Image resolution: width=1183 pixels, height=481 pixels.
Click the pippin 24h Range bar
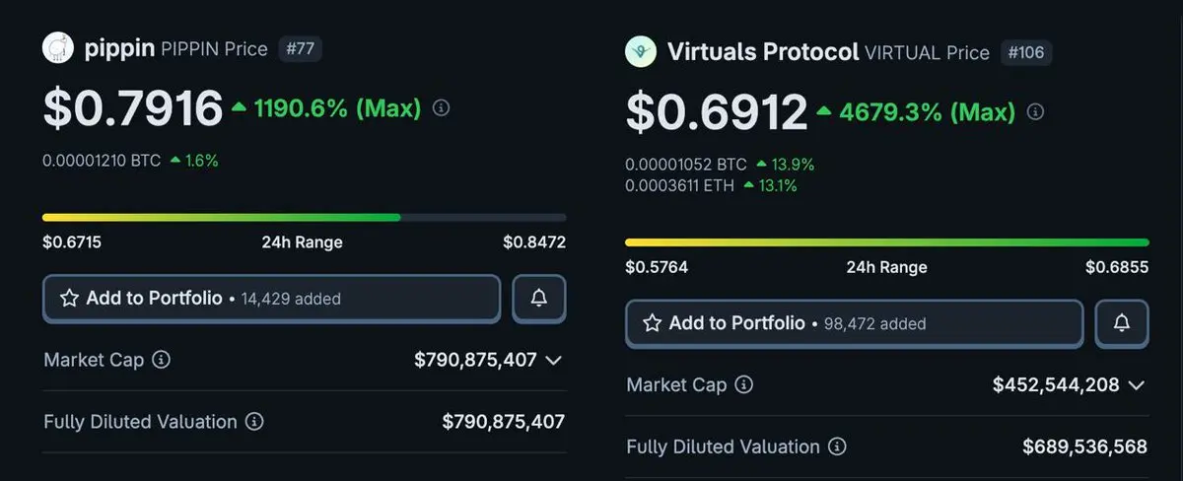(x=304, y=217)
